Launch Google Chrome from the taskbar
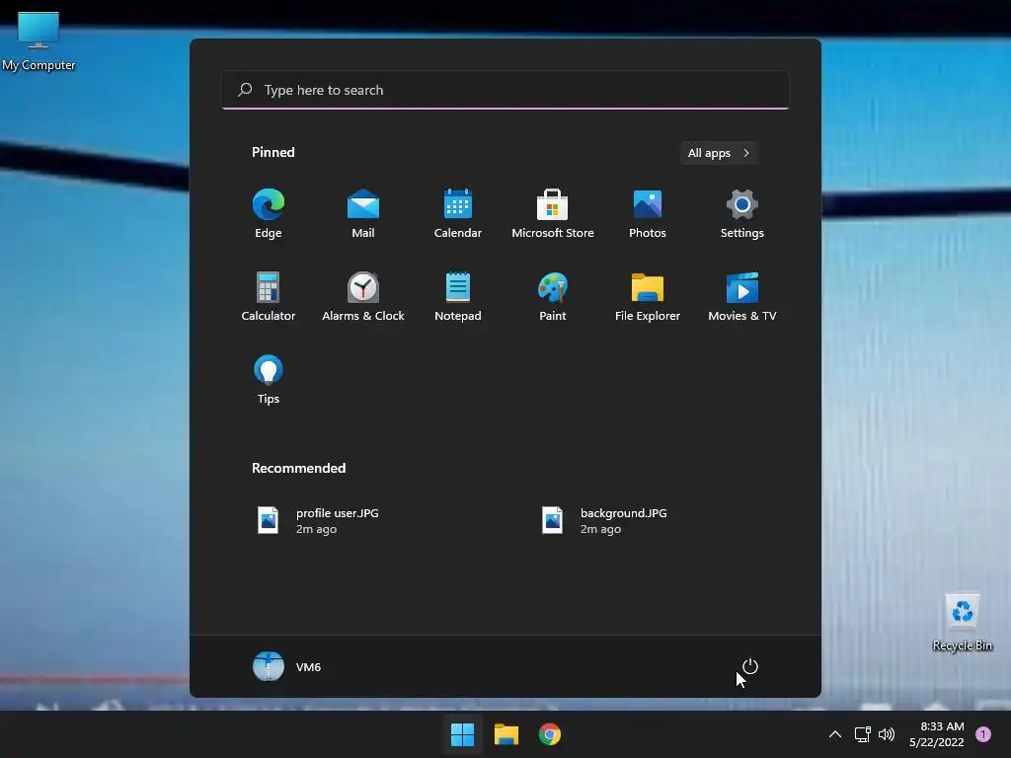 [x=550, y=734]
